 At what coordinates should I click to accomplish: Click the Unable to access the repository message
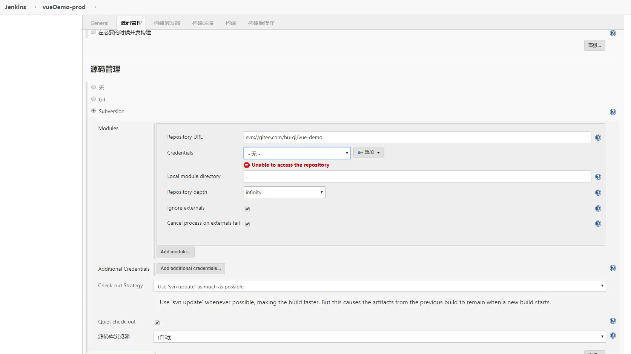click(x=290, y=165)
